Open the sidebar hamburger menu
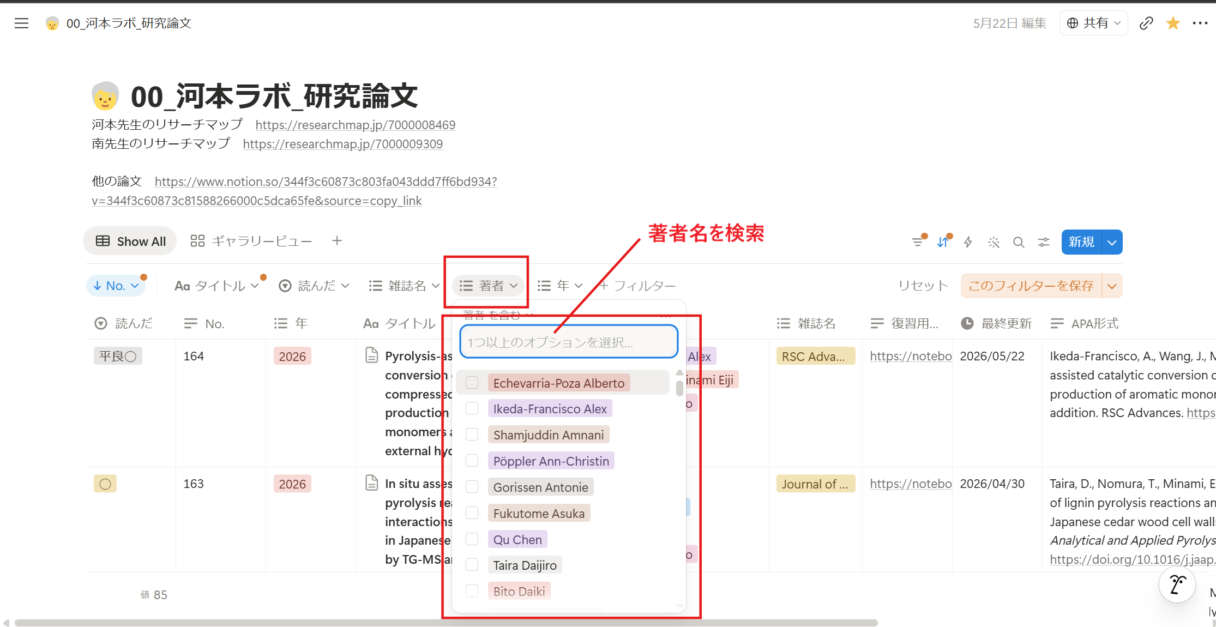The image size is (1216, 627). [x=21, y=23]
